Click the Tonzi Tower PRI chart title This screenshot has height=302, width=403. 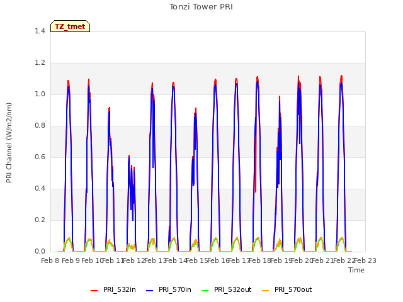pos(201,7)
